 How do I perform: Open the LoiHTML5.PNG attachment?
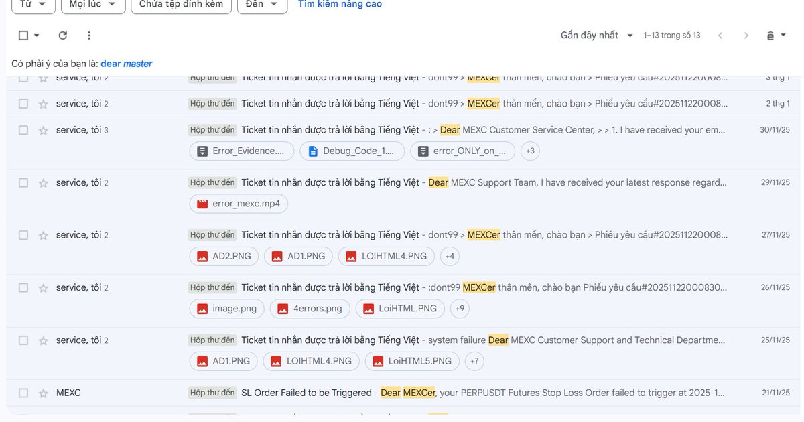coord(412,361)
